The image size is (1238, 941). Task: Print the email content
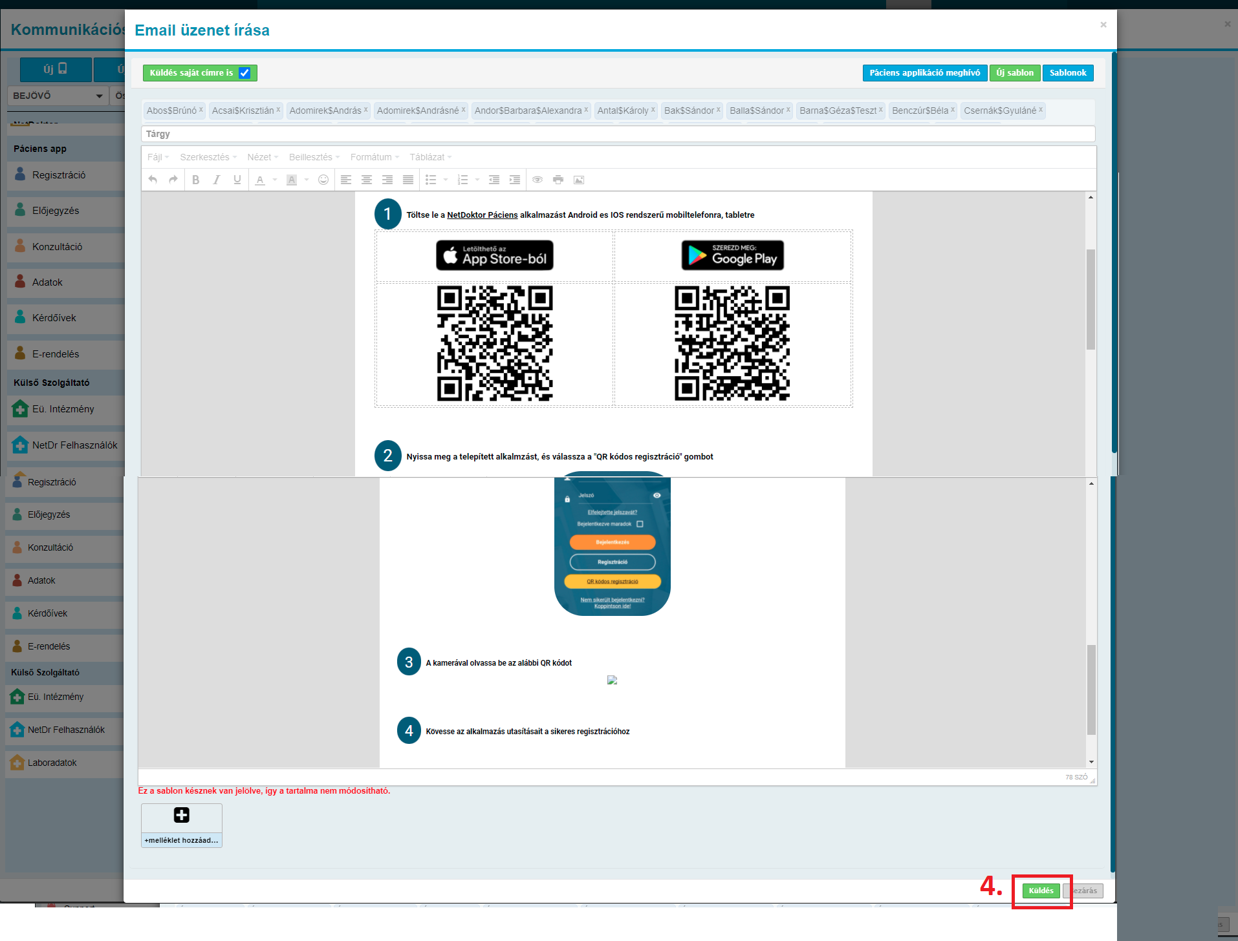[558, 180]
